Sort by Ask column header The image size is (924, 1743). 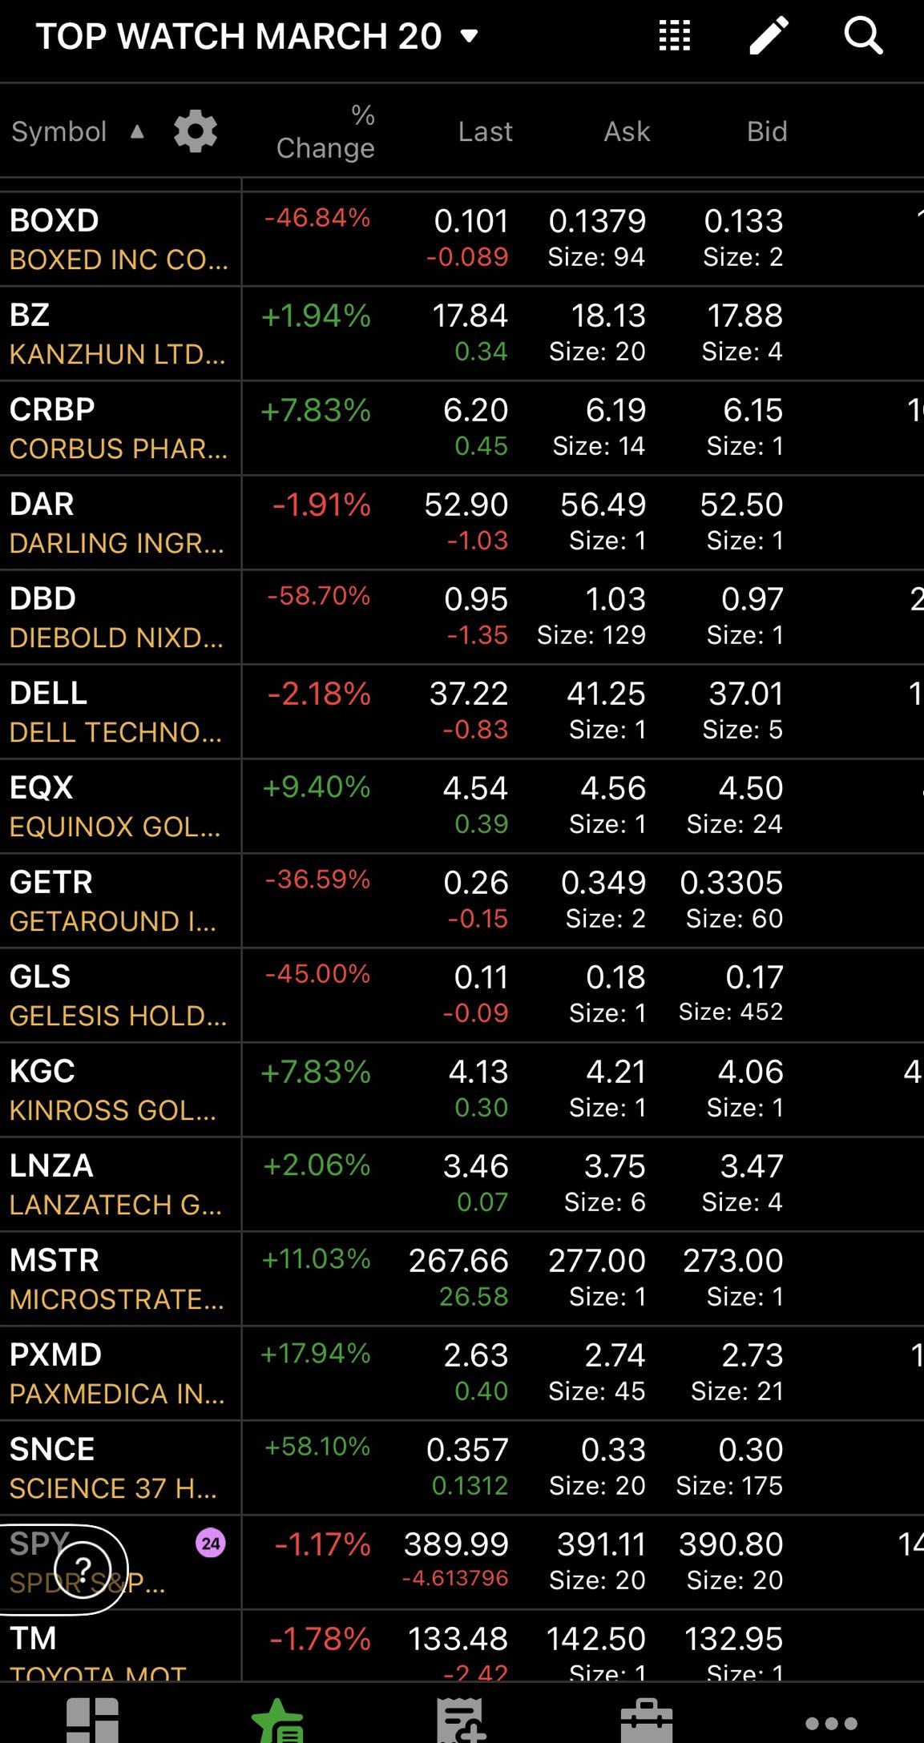[x=627, y=132]
